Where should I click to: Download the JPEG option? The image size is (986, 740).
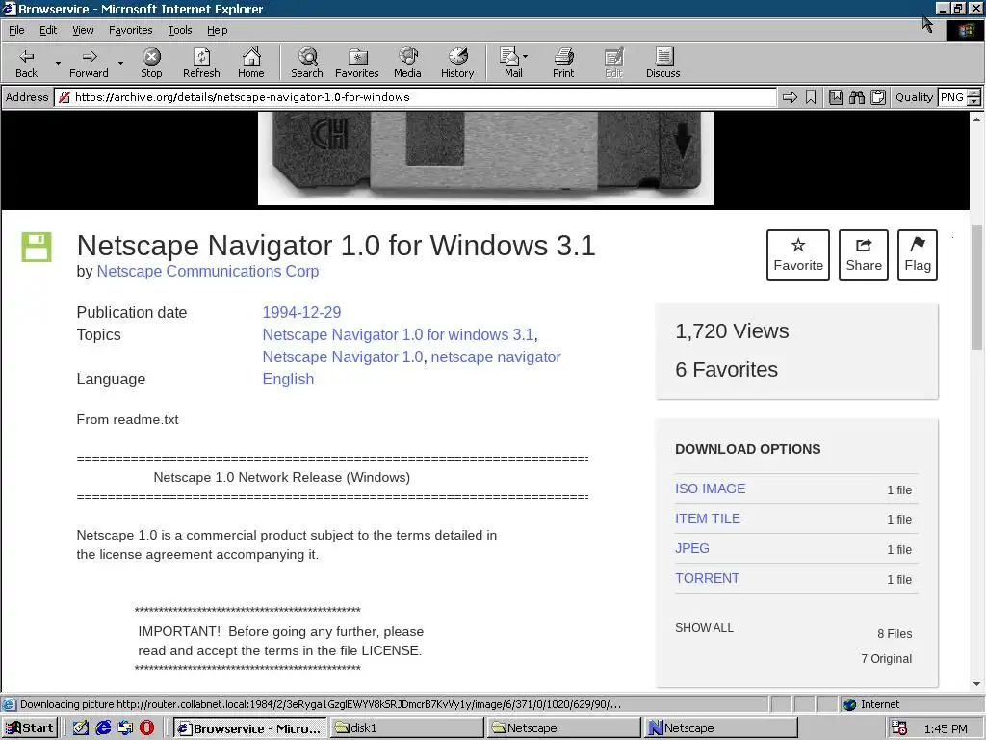pos(691,548)
